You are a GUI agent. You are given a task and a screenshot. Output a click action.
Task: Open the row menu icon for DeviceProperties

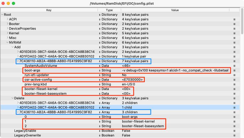[234, 29]
